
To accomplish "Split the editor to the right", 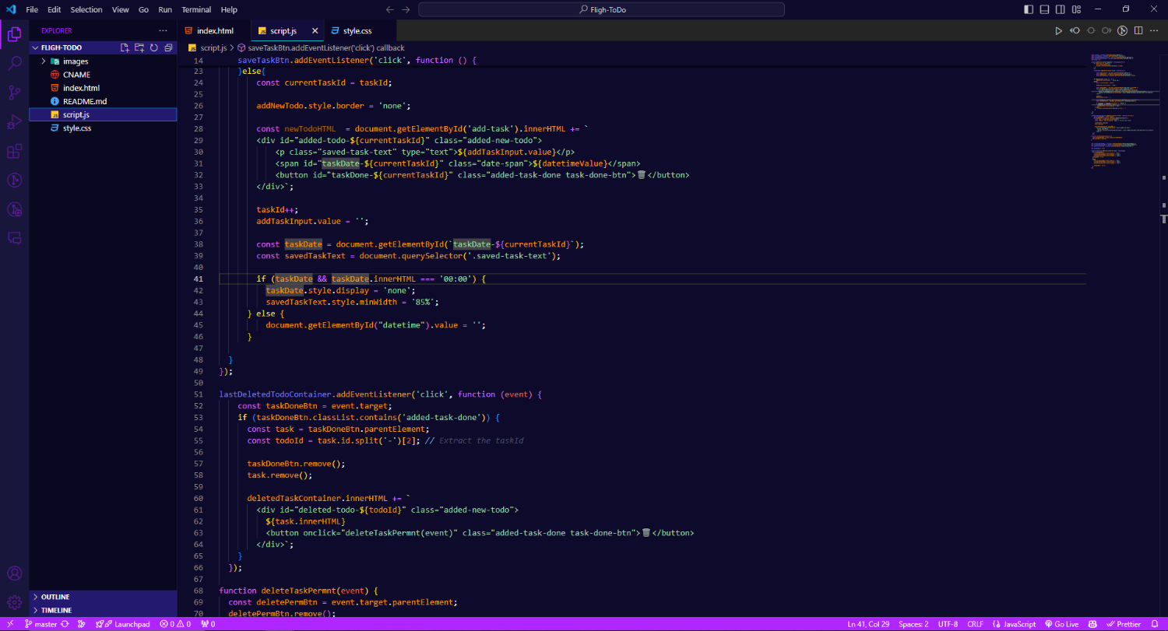I will pos(1138,31).
